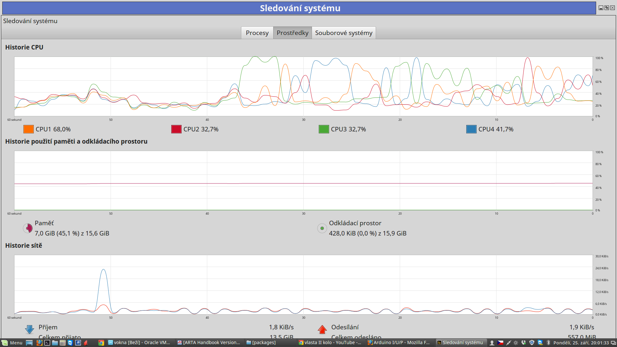Screen dimensions: 617x347
Task: Launch Firefox from the panel
Action: point(39,343)
